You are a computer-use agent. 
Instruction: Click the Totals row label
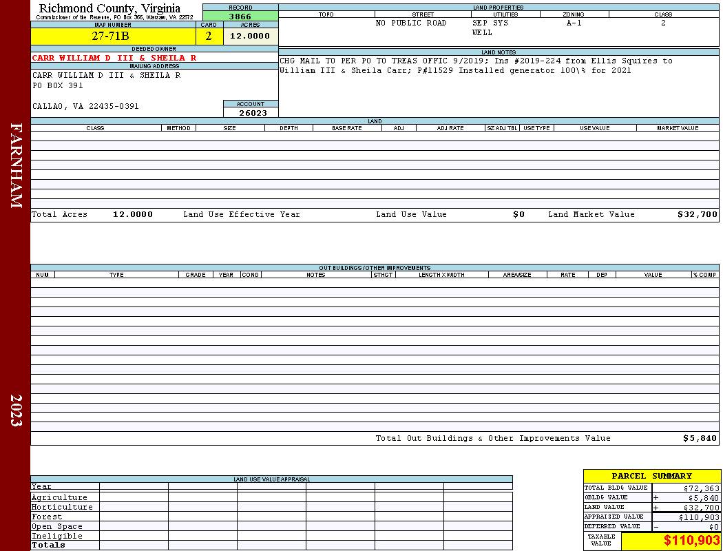pyautogui.click(x=48, y=545)
